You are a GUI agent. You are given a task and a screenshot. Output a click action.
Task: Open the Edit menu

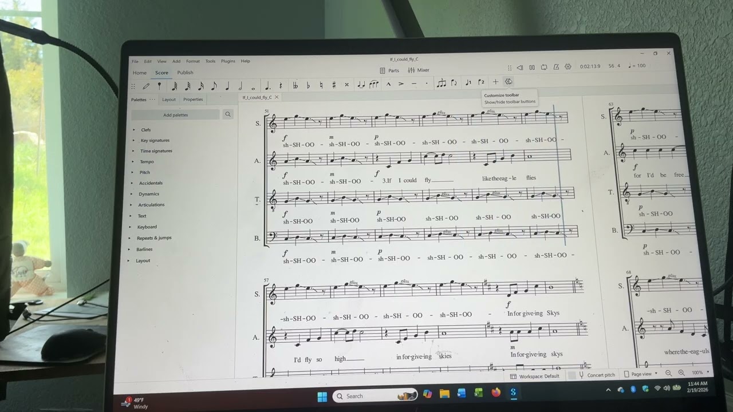148,61
